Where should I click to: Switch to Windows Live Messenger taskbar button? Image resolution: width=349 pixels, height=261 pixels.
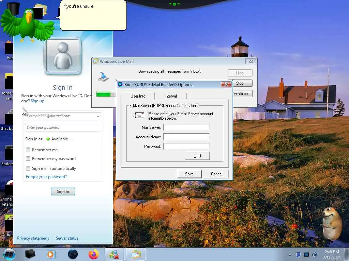tap(114, 254)
